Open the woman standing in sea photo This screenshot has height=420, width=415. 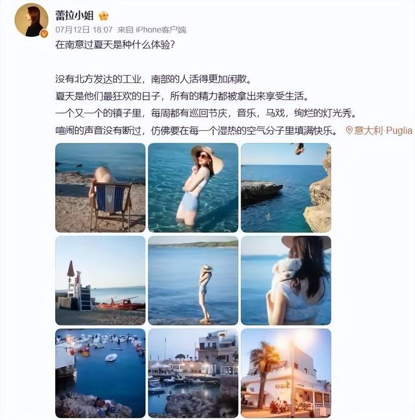coord(193,281)
